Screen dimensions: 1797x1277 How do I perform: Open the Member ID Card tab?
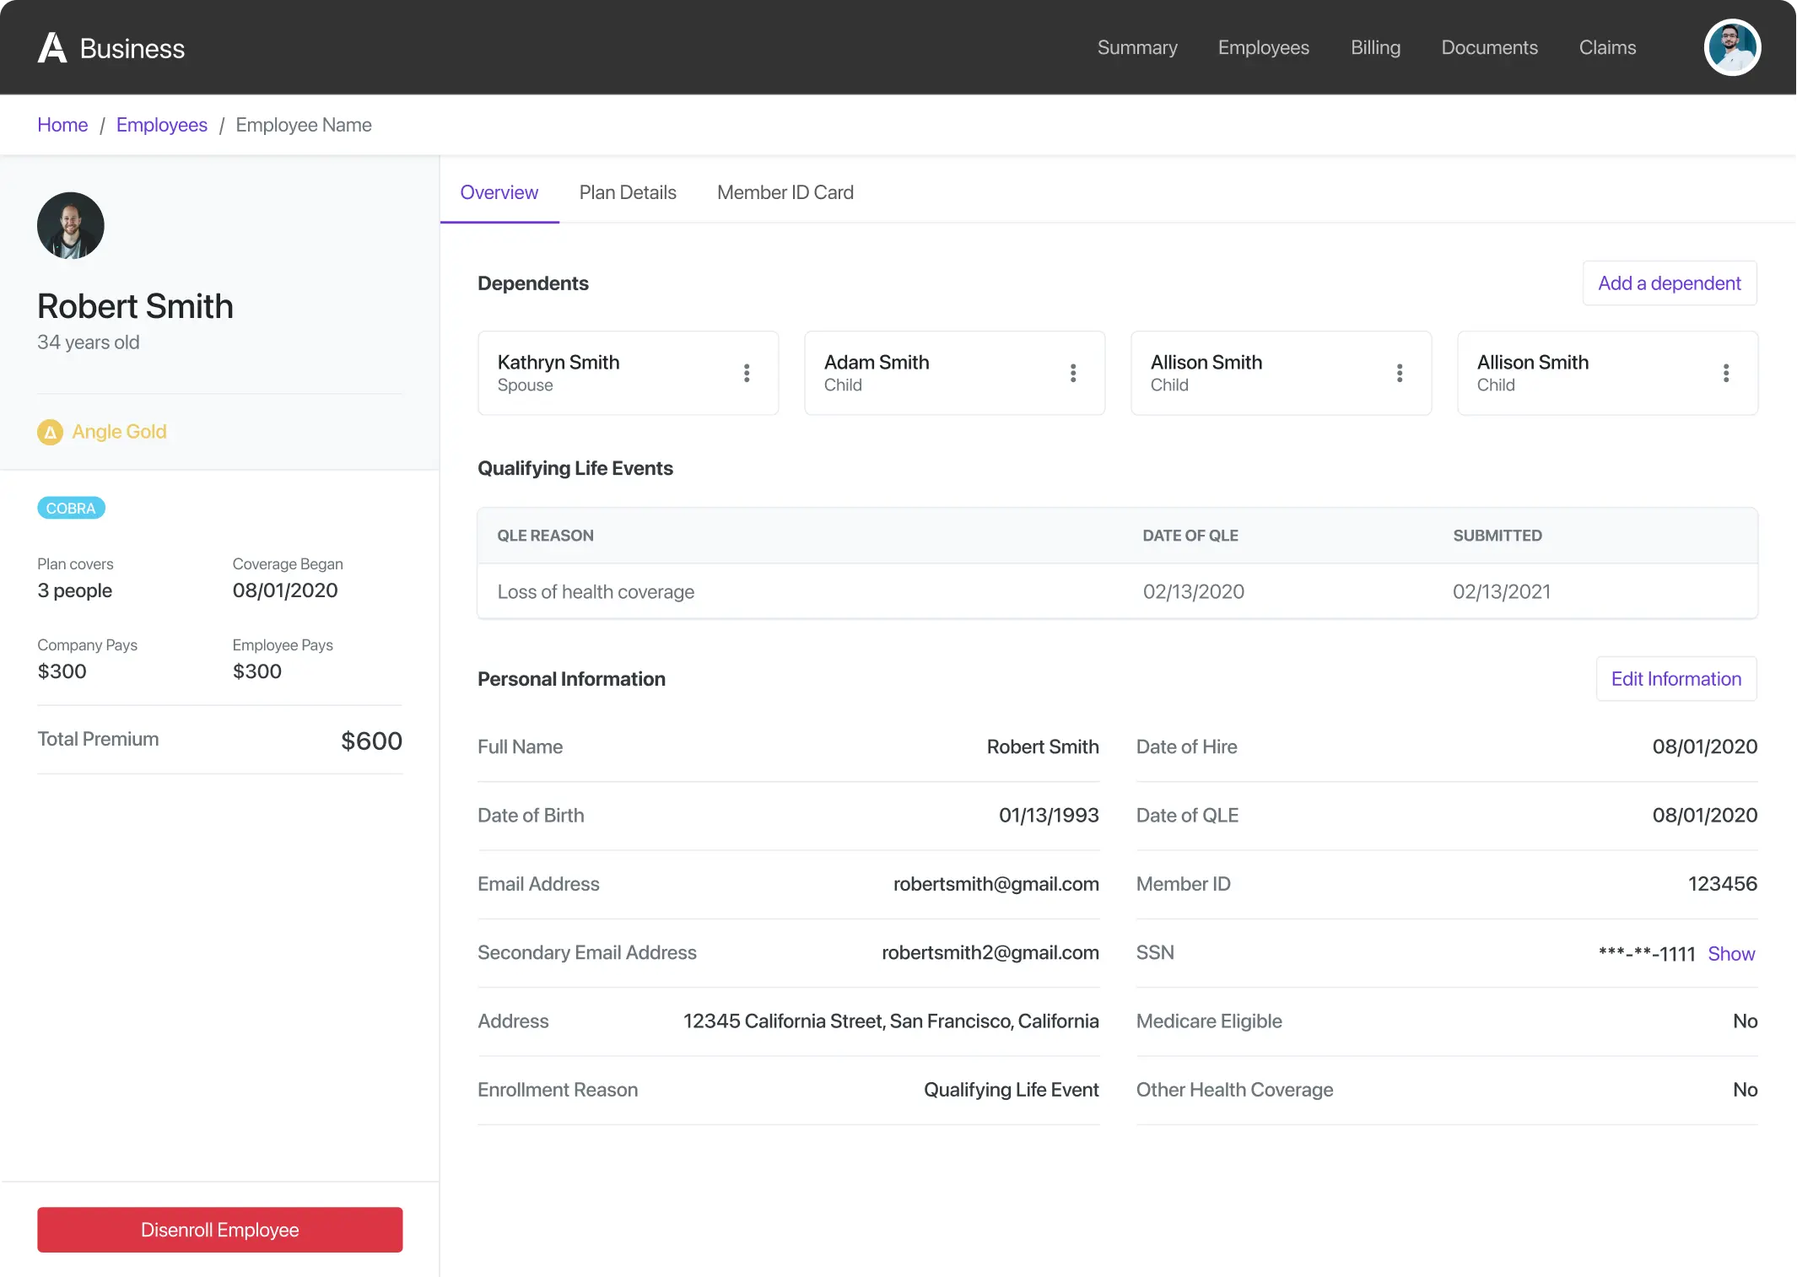[785, 192]
